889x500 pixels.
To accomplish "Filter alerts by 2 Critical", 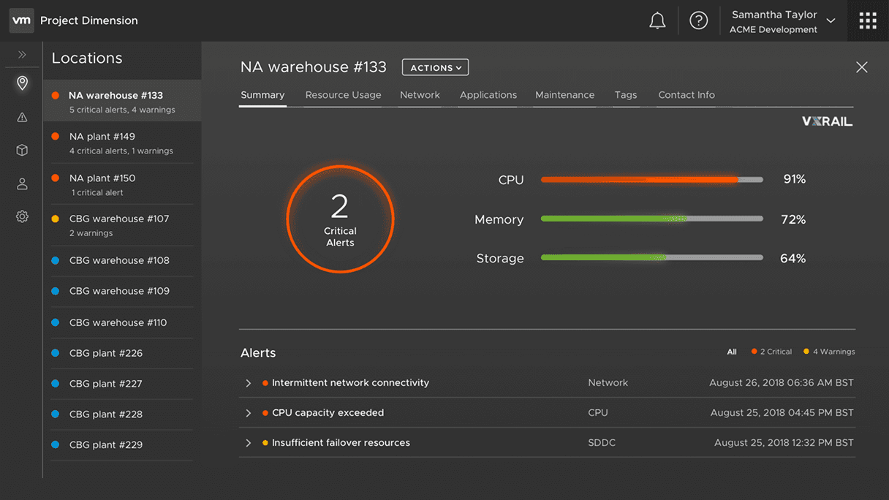I will click(x=772, y=352).
